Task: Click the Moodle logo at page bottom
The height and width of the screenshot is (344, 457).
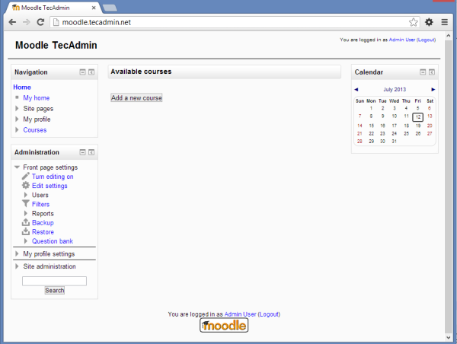Action: 224,326
